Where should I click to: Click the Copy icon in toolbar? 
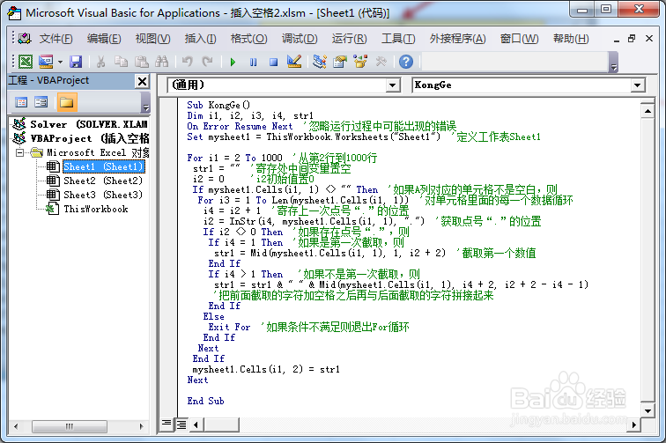(121, 62)
